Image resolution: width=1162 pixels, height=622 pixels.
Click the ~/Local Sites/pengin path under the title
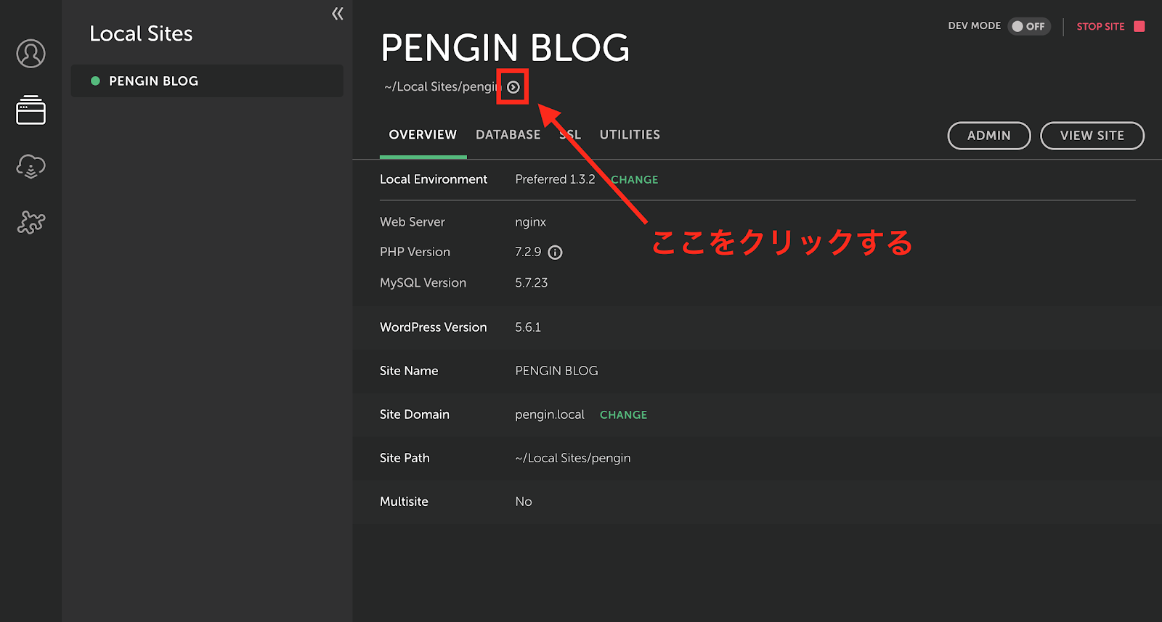[x=442, y=87]
